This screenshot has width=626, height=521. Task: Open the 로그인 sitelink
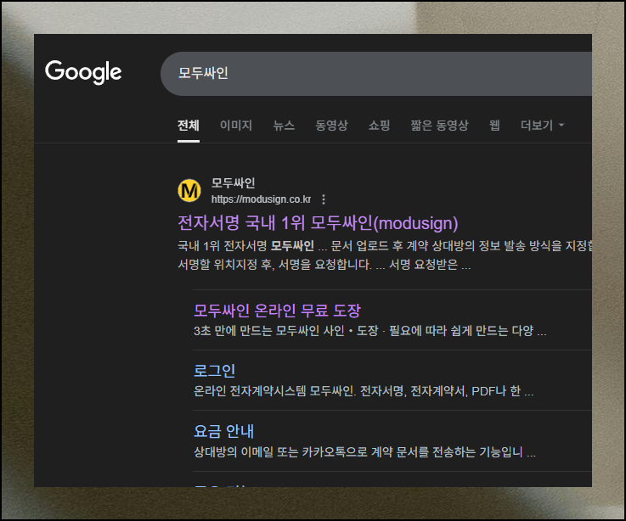pyautogui.click(x=214, y=371)
